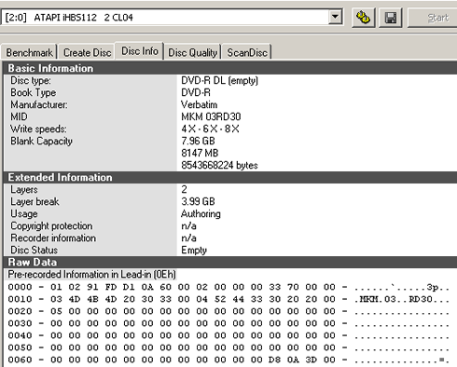
Task: Click the Basic Information section header
Action: click(x=230, y=68)
